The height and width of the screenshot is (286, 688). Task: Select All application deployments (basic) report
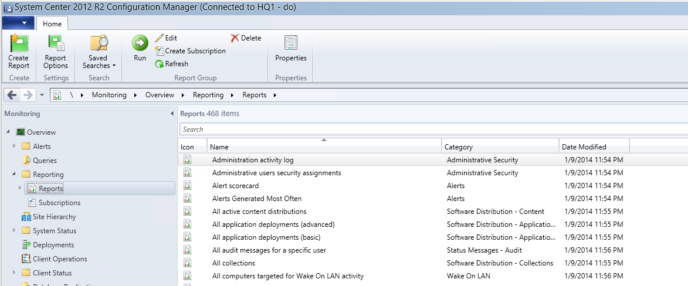[x=266, y=237]
